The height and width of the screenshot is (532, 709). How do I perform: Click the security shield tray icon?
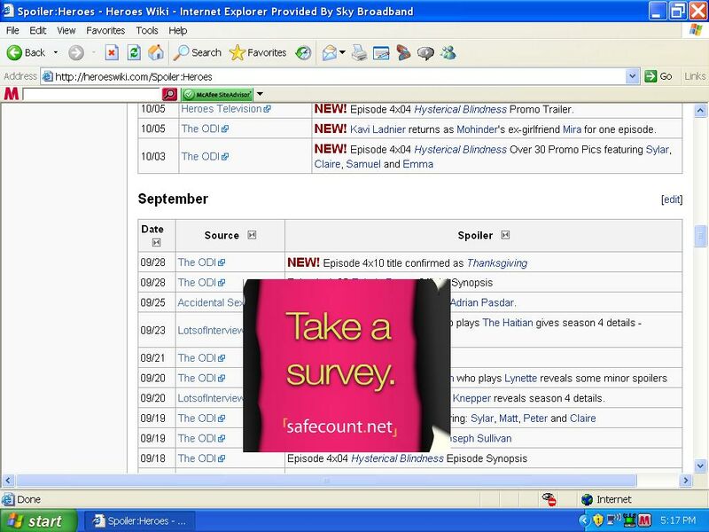pyautogui.click(x=598, y=520)
